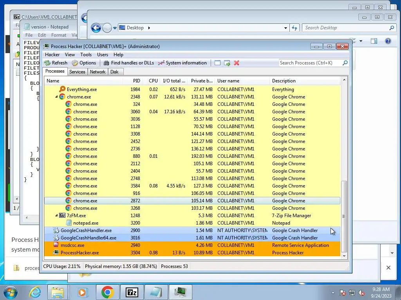The image size is (401, 300).
Task: Select the Everything.exe process row
Action: point(192,89)
